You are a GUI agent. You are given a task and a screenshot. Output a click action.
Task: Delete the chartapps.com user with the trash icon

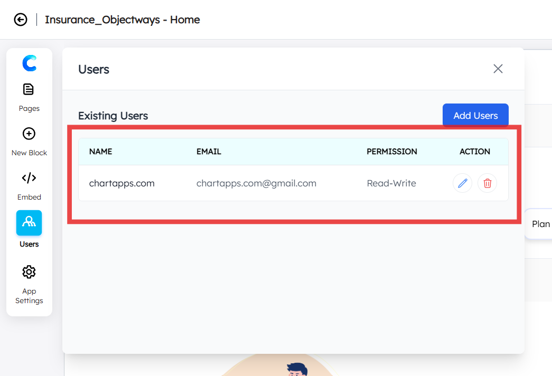[487, 183]
